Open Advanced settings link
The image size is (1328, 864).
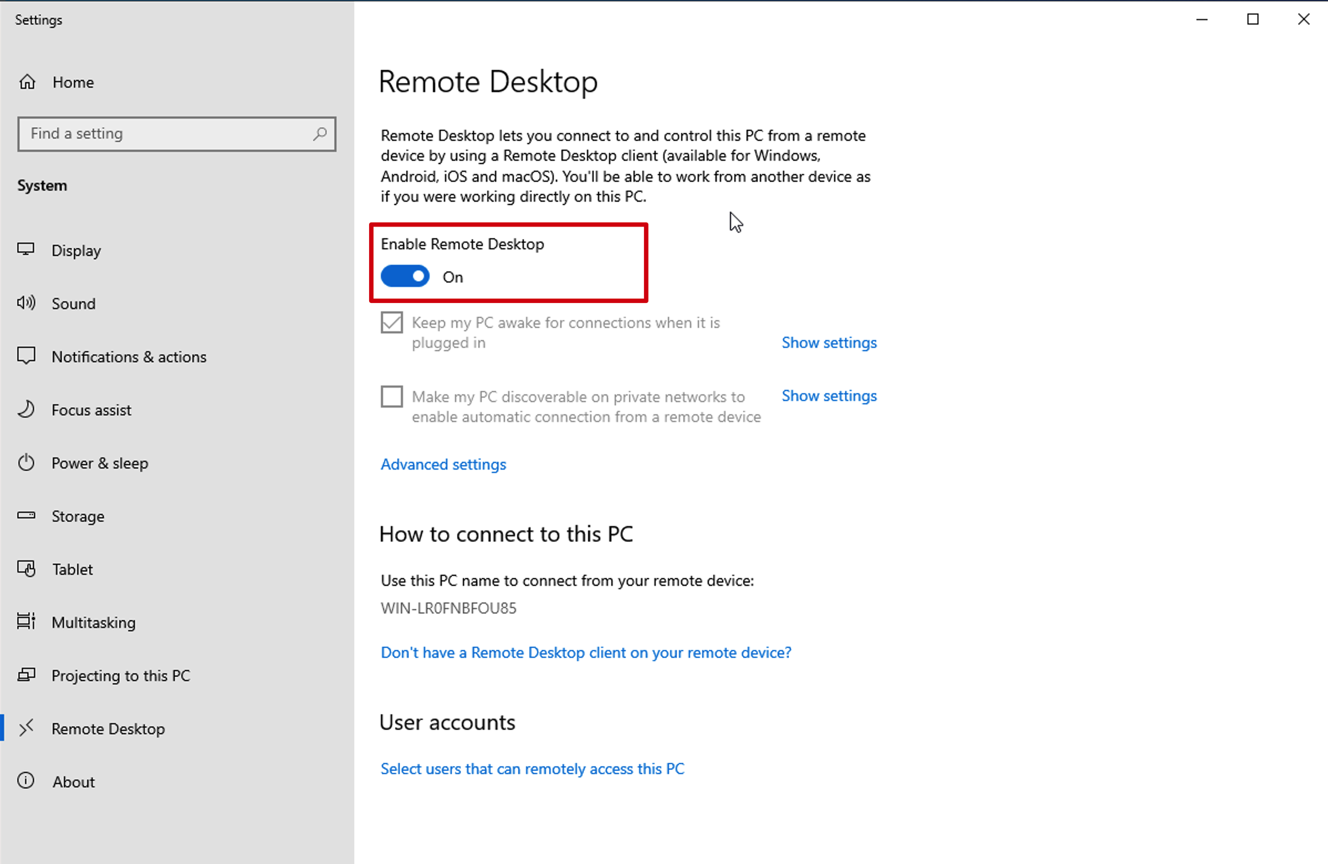pos(443,464)
